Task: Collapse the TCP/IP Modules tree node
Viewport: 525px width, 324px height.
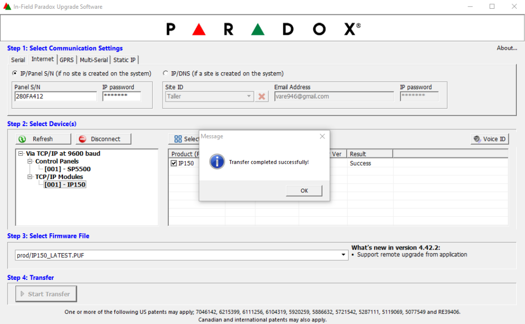Action: tap(30, 177)
